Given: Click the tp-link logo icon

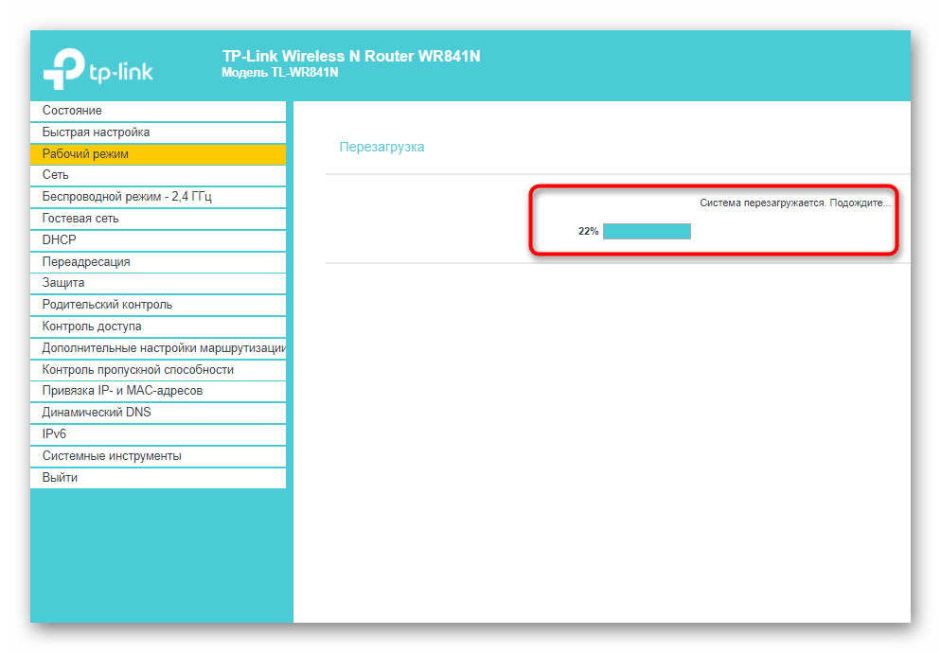Looking at the screenshot, I should pos(63,68).
